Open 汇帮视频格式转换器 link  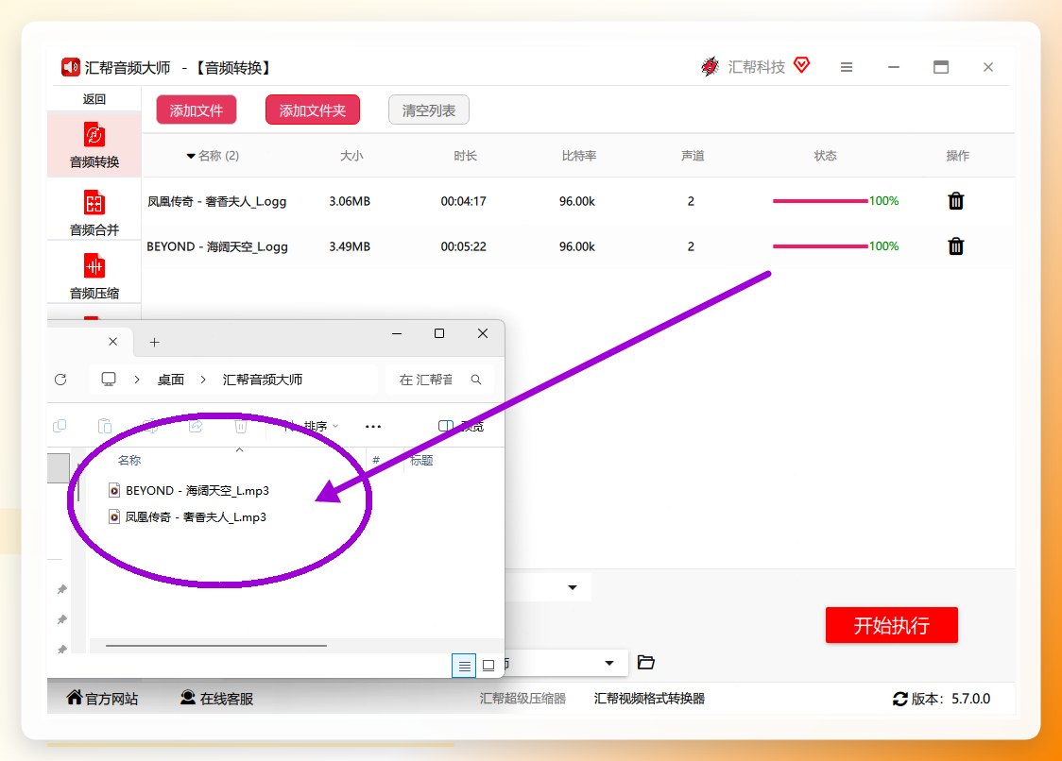(649, 698)
